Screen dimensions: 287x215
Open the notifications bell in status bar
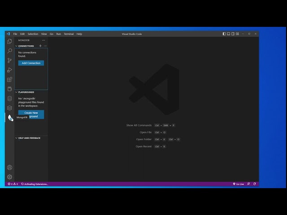pyautogui.click(x=254, y=184)
